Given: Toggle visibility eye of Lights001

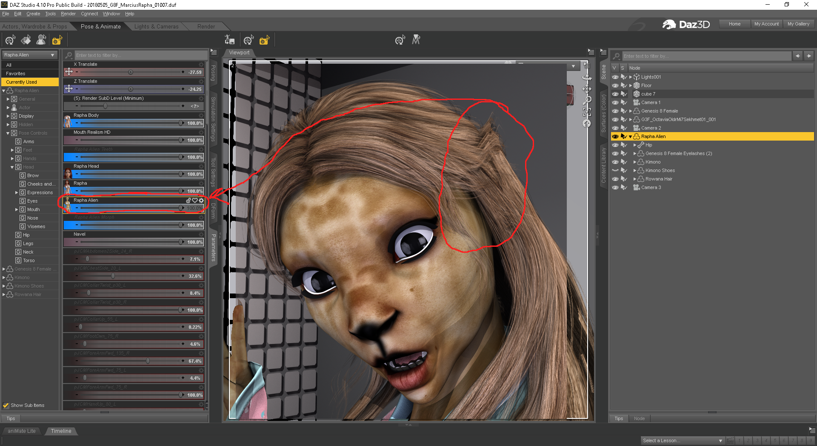Looking at the screenshot, I should pos(615,77).
